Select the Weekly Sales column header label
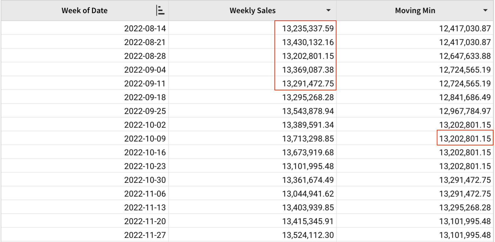Viewport: 495px width, 242px height. click(253, 11)
